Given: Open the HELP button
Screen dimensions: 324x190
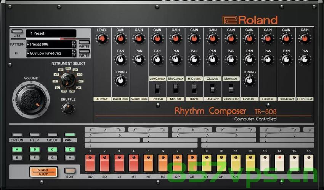Looking at the screenshot, I should (35, 135).
